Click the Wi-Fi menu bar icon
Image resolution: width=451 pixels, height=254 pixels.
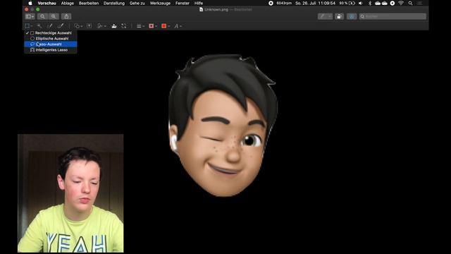coord(401,3)
